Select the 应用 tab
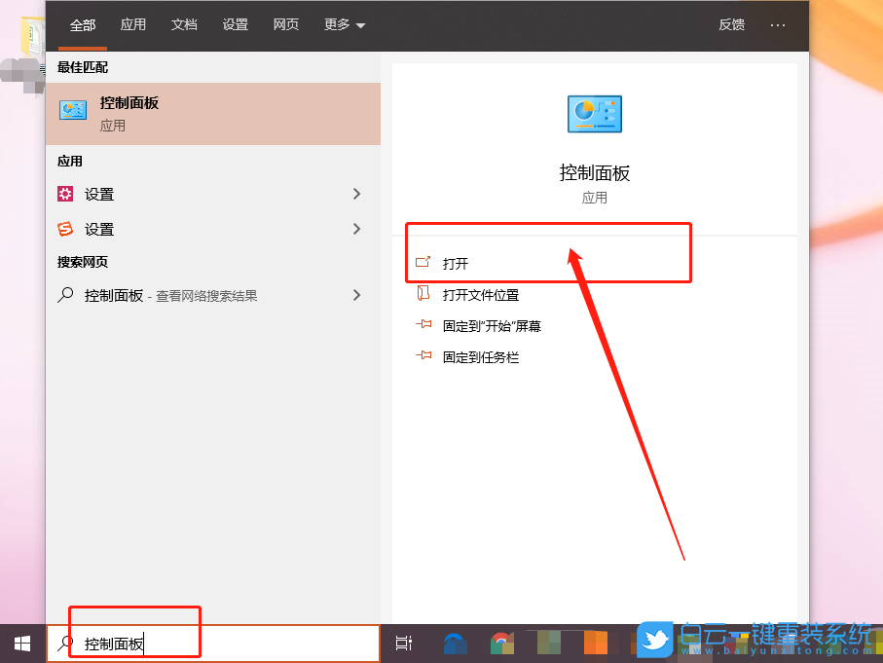The width and height of the screenshot is (883, 663). pos(133,24)
